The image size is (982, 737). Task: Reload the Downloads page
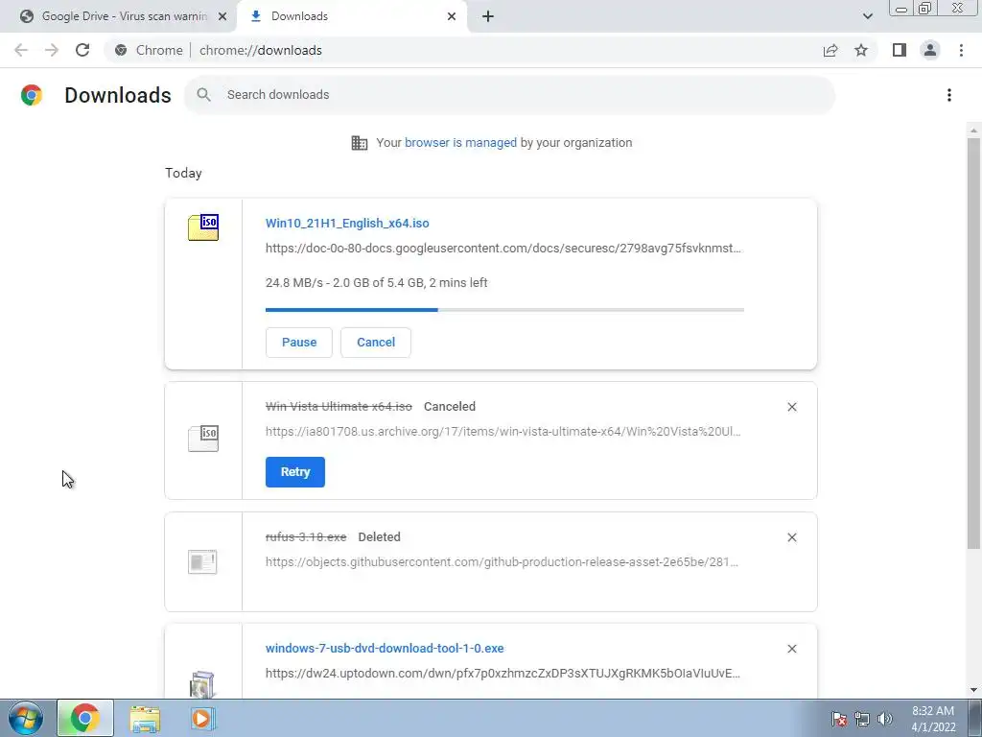pyautogui.click(x=82, y=50)
